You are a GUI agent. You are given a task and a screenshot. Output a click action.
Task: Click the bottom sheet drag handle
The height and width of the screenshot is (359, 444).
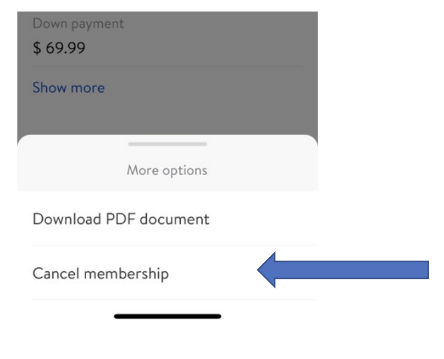coord(167,144)
